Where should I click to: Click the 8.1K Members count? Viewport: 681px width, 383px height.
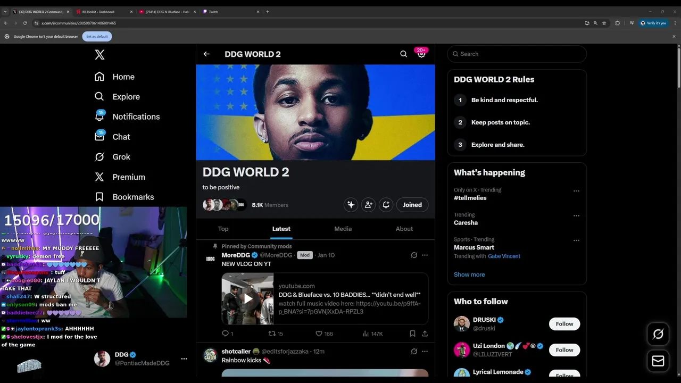tap(270, 205)
